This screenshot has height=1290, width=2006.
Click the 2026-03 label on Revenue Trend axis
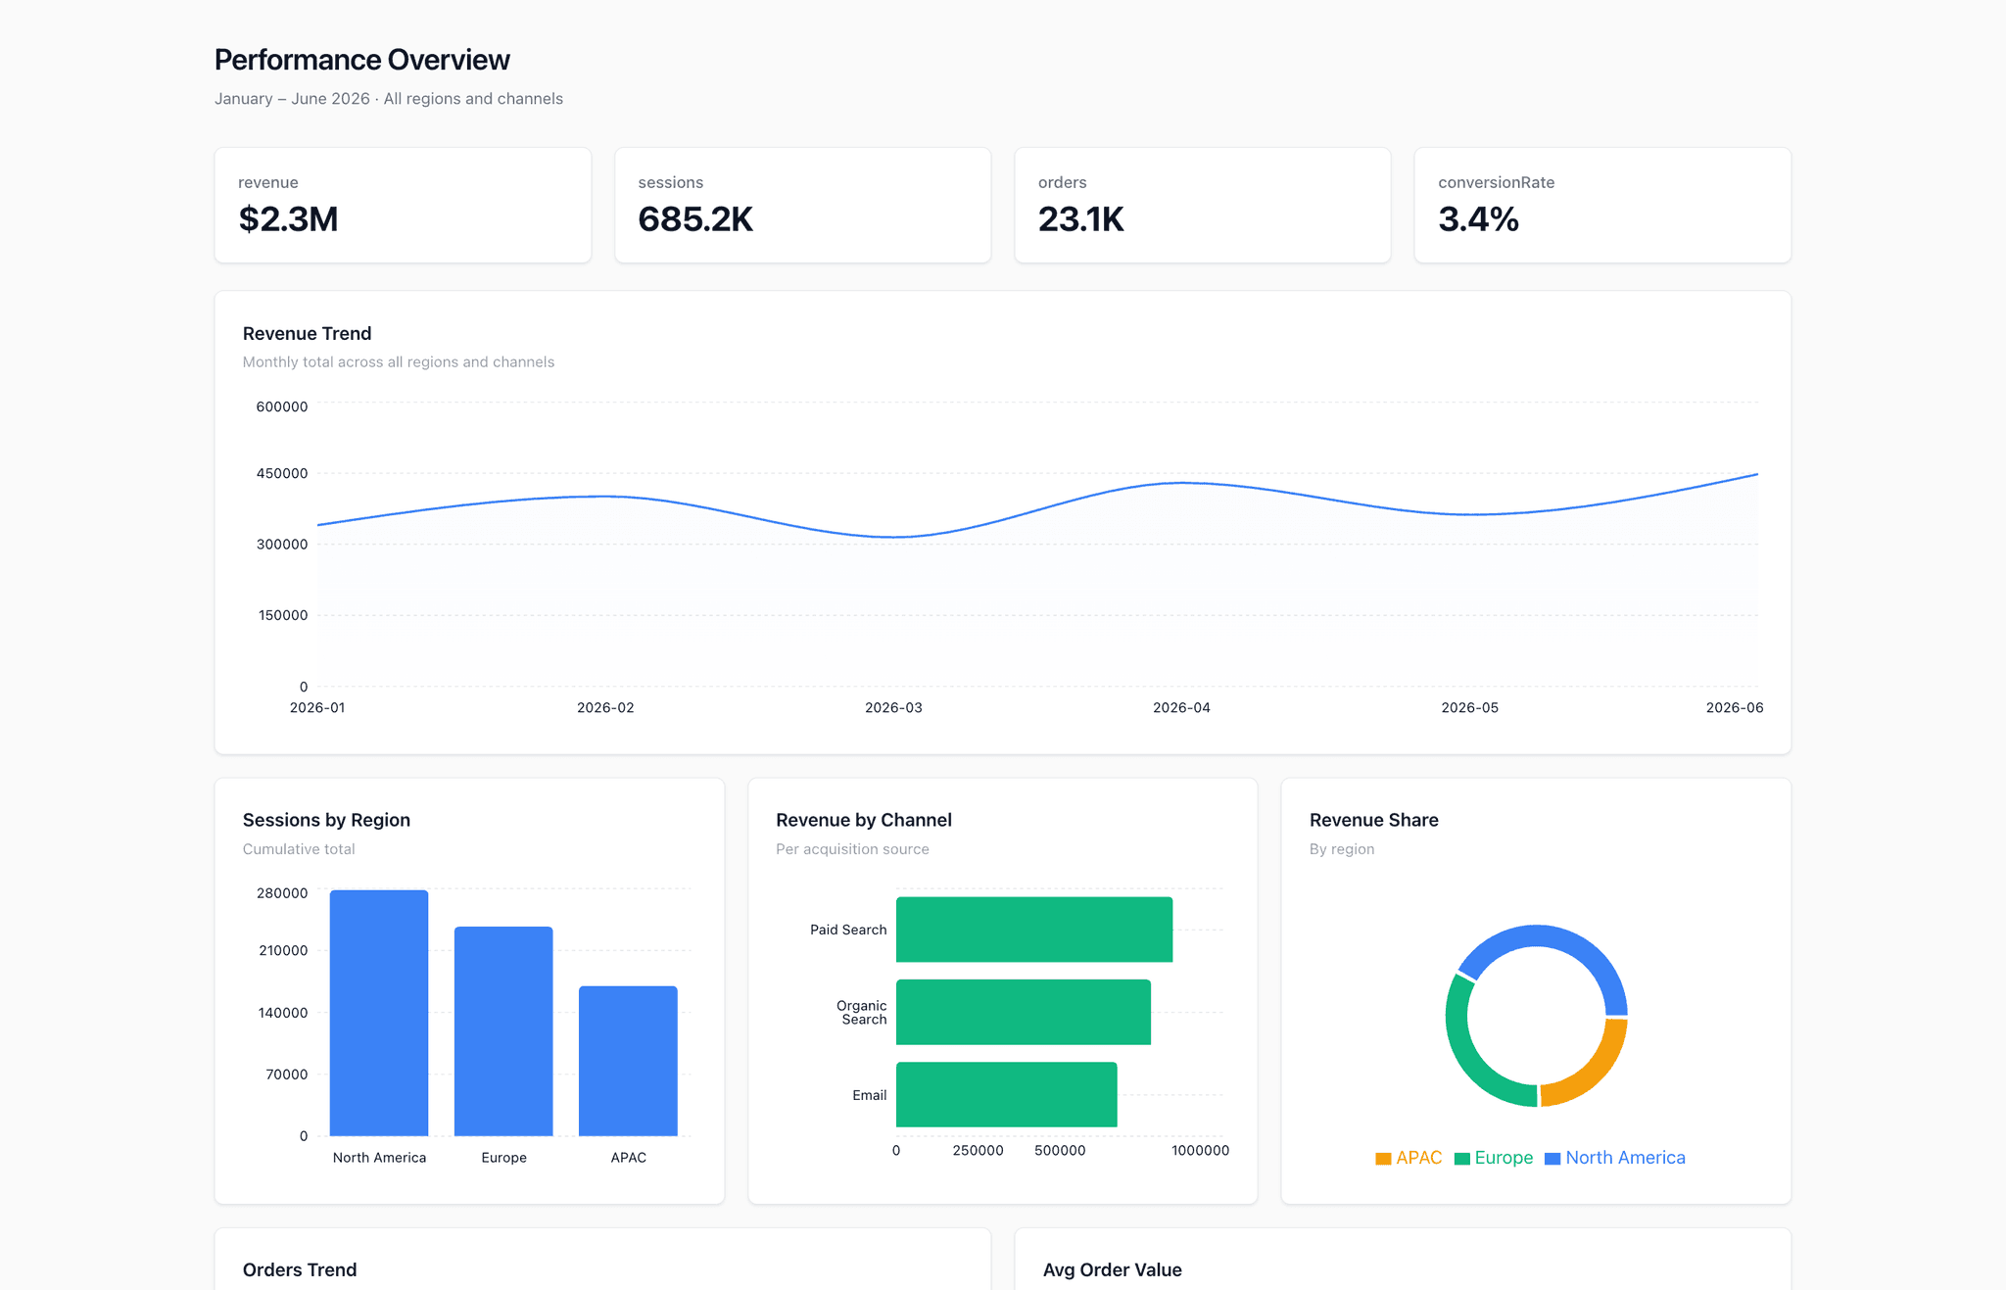point(893,707)
